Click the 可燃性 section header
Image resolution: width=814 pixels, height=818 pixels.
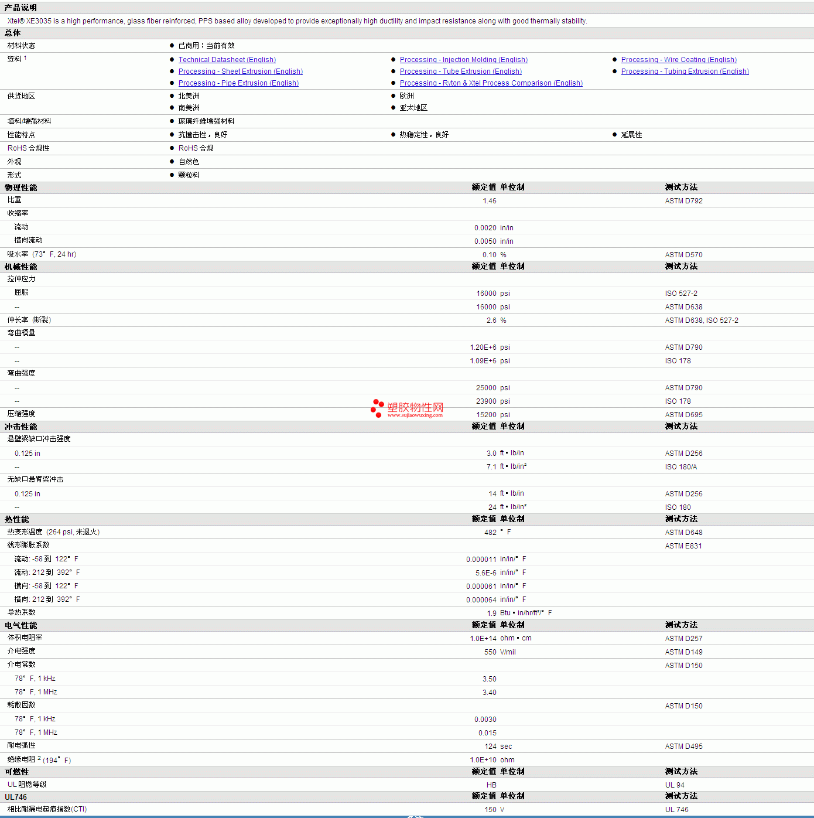(x=17, y=772)
